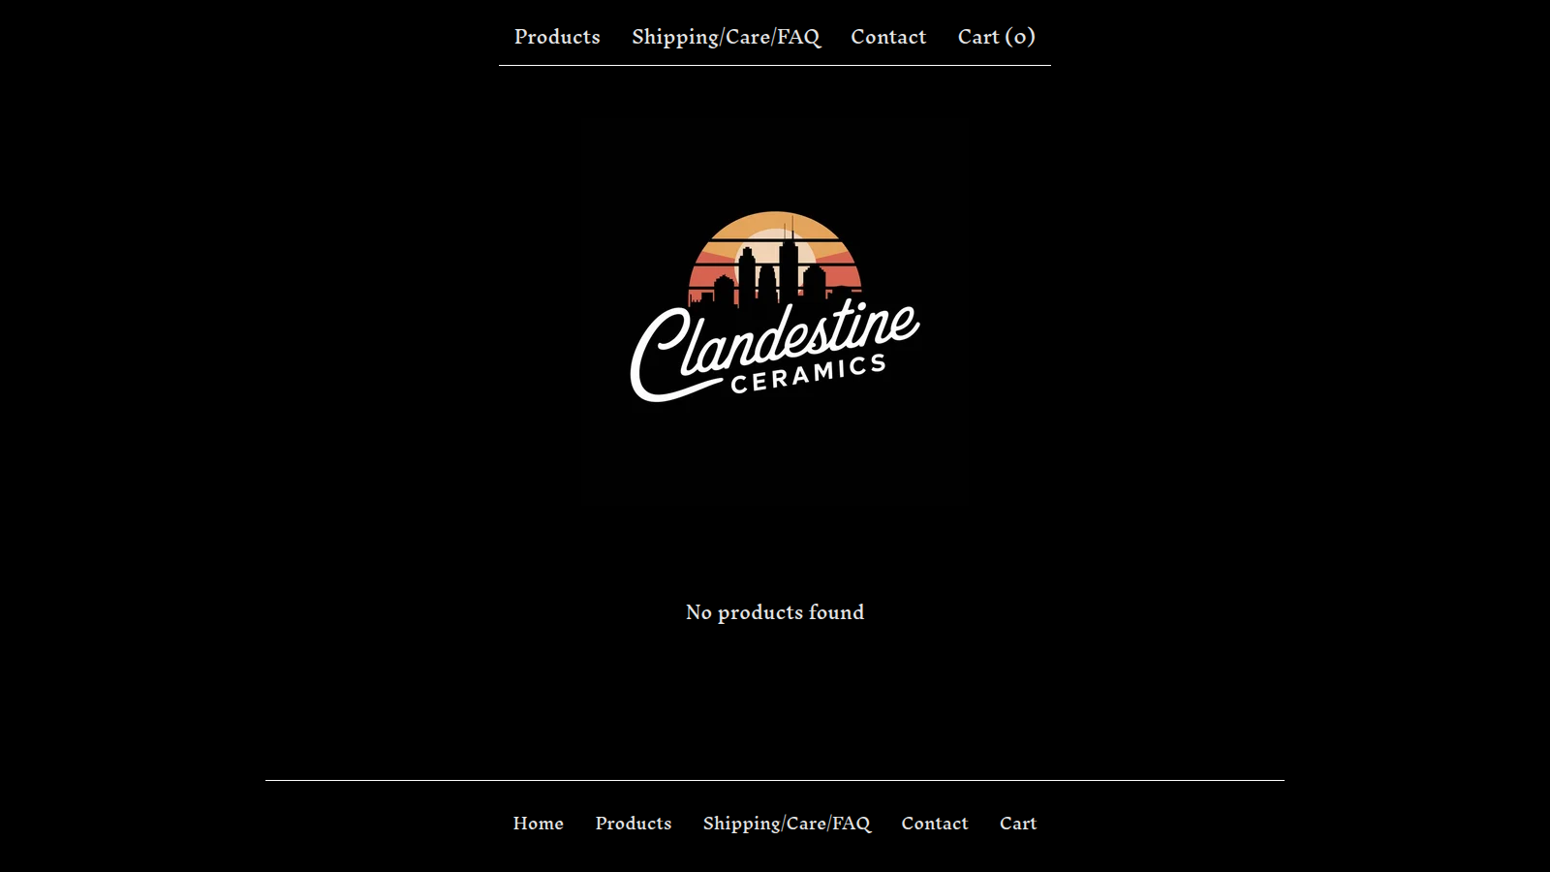1550x872 pixels.
Task: Click the large swooping C of the logo
Action: [x=659, y=354]
